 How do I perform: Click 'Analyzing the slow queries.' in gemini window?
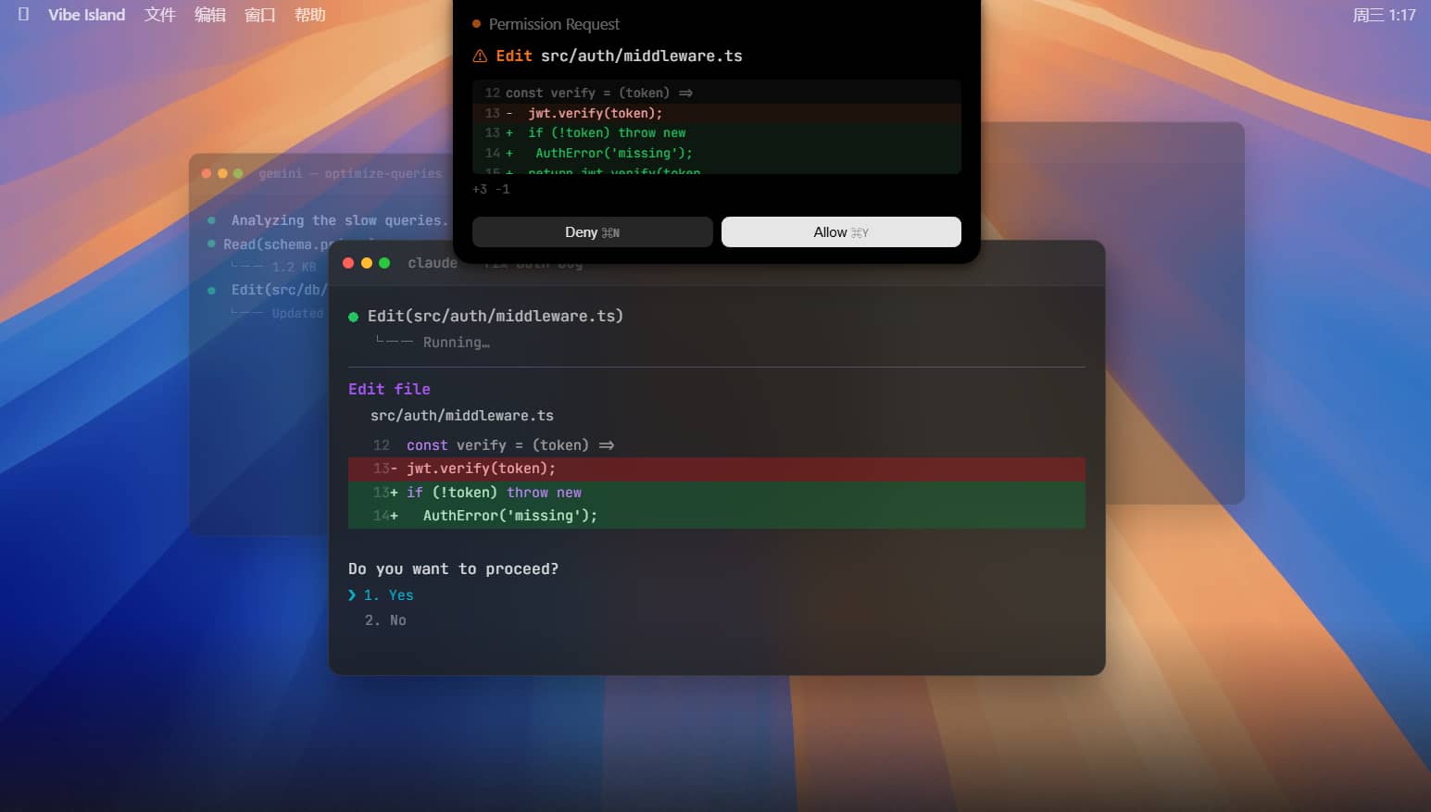(339, 220)
